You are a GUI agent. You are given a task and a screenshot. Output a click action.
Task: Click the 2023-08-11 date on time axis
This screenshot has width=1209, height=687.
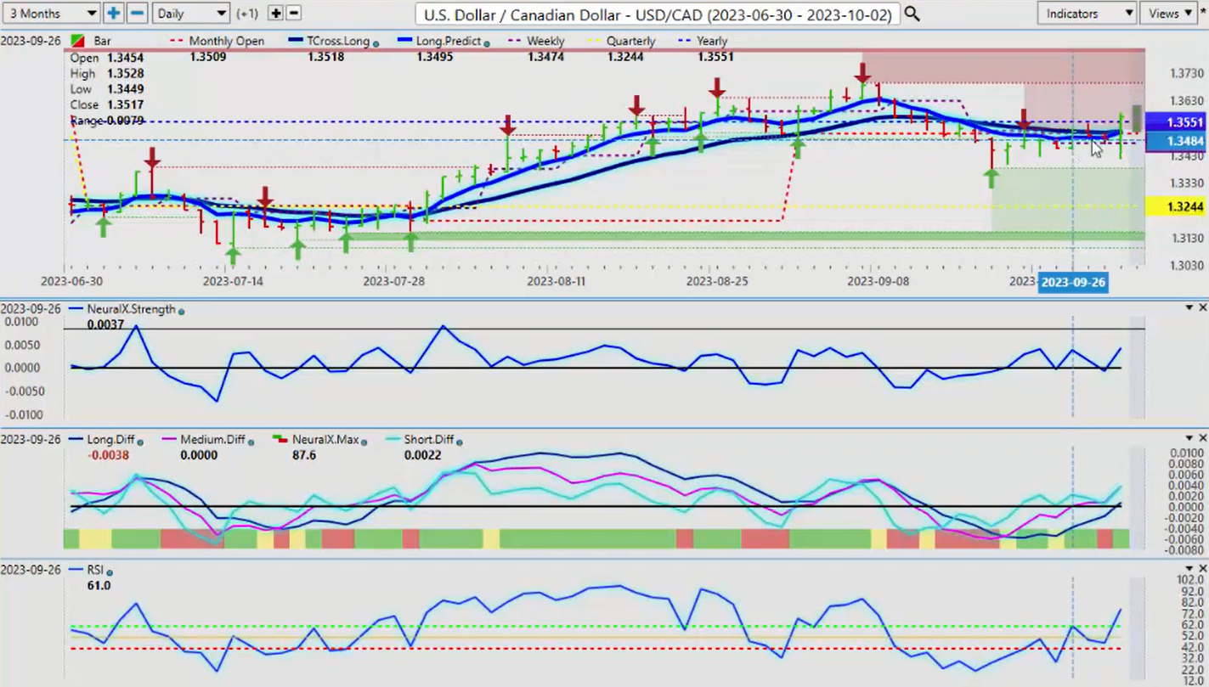coord(556,281)
